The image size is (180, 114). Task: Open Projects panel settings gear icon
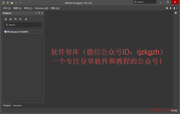(x=26, y=19)
